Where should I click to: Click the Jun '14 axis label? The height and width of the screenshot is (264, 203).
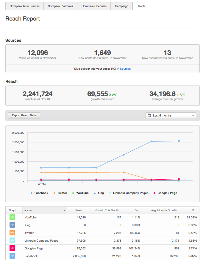pos(41,184)
